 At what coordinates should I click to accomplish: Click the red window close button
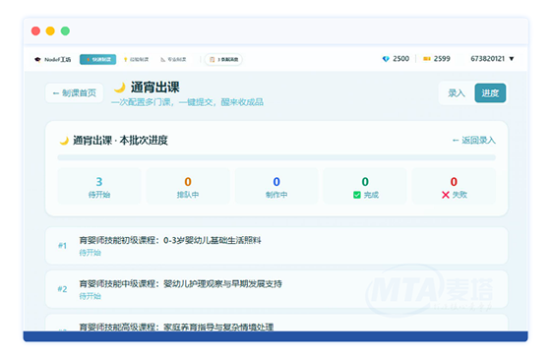(x=35, y=30)
